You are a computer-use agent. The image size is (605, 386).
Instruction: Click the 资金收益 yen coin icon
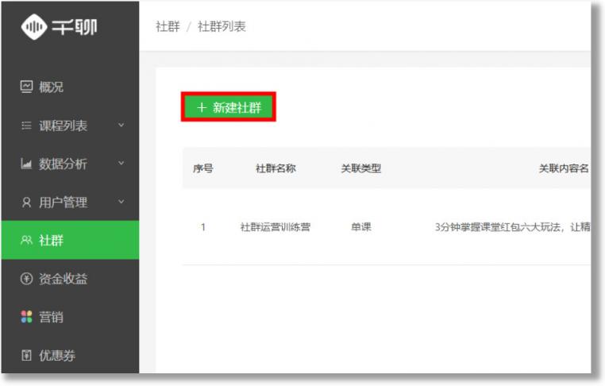26,279
